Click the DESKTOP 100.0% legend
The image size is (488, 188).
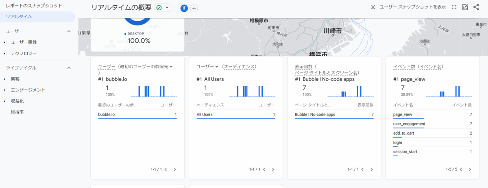(137, 37)
